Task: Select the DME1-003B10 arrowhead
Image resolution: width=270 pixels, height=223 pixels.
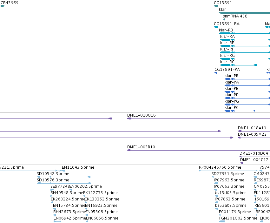Action: (129, 150)
